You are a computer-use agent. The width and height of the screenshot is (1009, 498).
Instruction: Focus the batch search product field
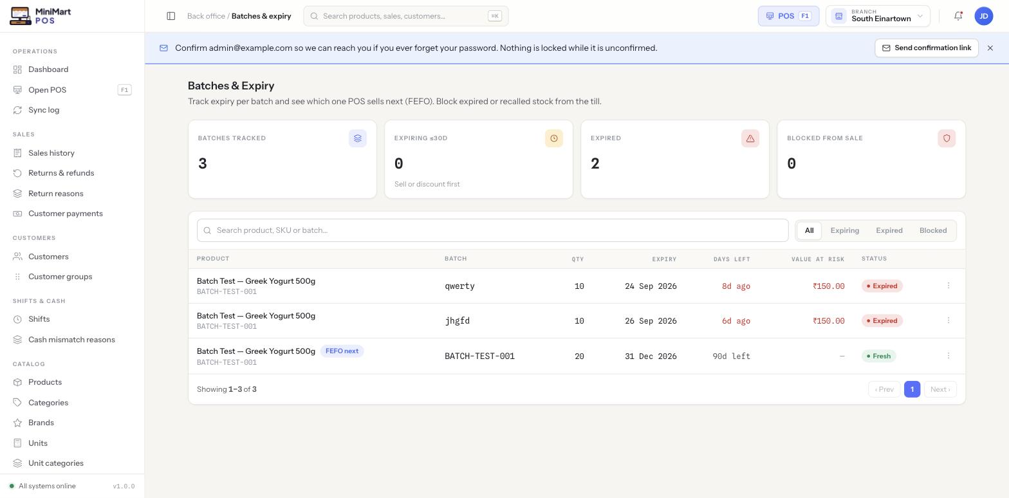pos(493,230)
